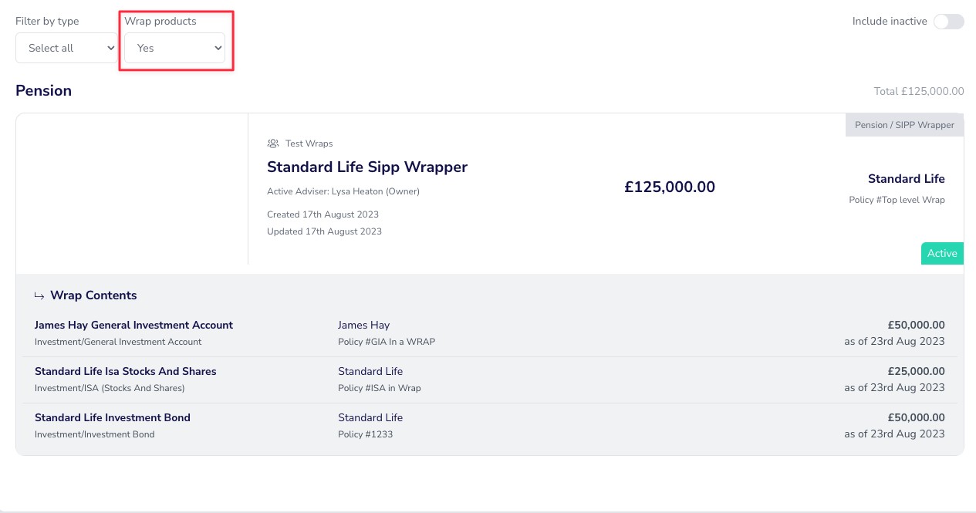Click the Standard Life provider name in card header
This screenshot has height=513, width=976.
tap(906, 179)
